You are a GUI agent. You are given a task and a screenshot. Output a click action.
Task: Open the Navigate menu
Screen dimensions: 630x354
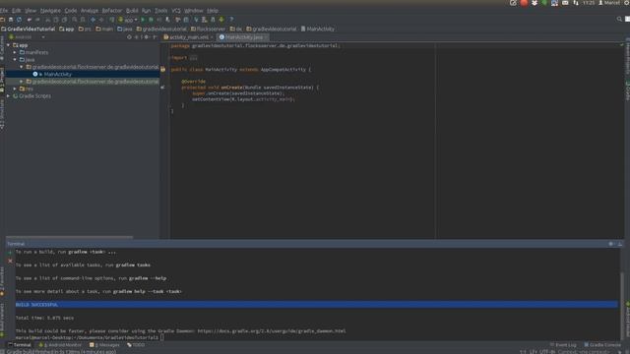click(50, 11)
